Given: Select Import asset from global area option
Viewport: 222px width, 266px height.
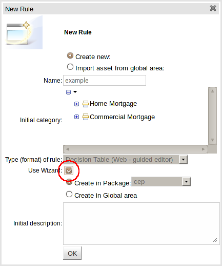Looking at the screenshot, I should click(70, 67).
